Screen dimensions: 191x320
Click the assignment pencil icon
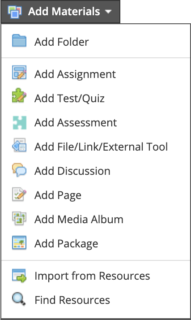pyautogui.click(x=19, y=72)
